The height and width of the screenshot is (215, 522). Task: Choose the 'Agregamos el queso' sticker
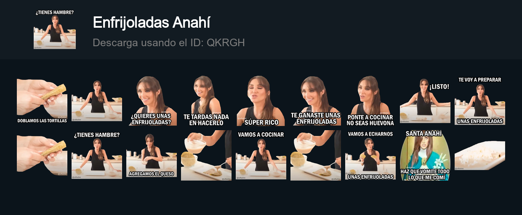[152, 155]
